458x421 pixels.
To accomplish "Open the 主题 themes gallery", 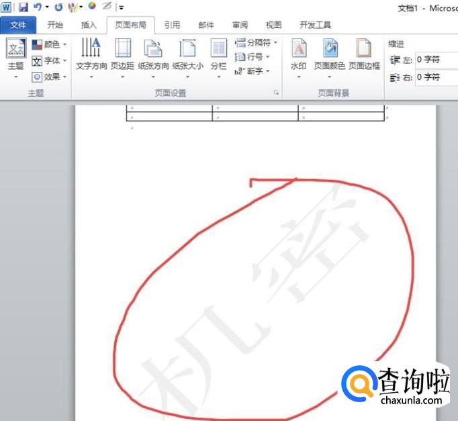I will (x=15, y=58).
